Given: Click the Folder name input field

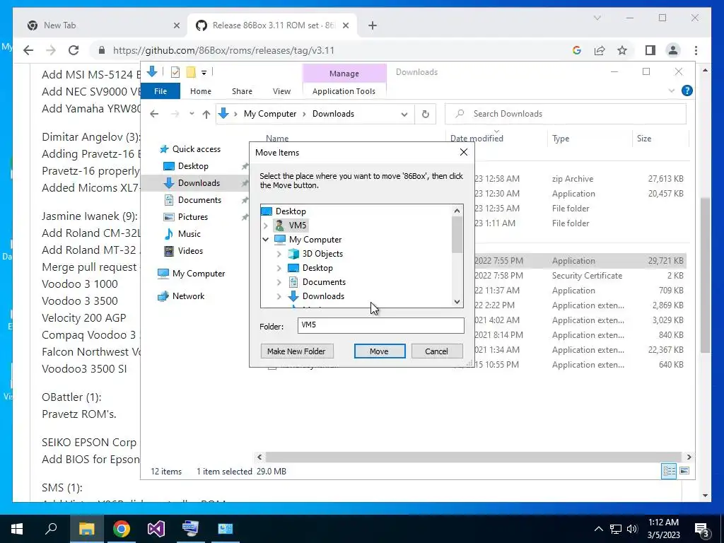Looking at the screenshot, I should (x=380, y=325).
